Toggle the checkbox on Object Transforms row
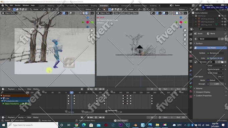This screenshot has height=128, width=228. [26, 104]
